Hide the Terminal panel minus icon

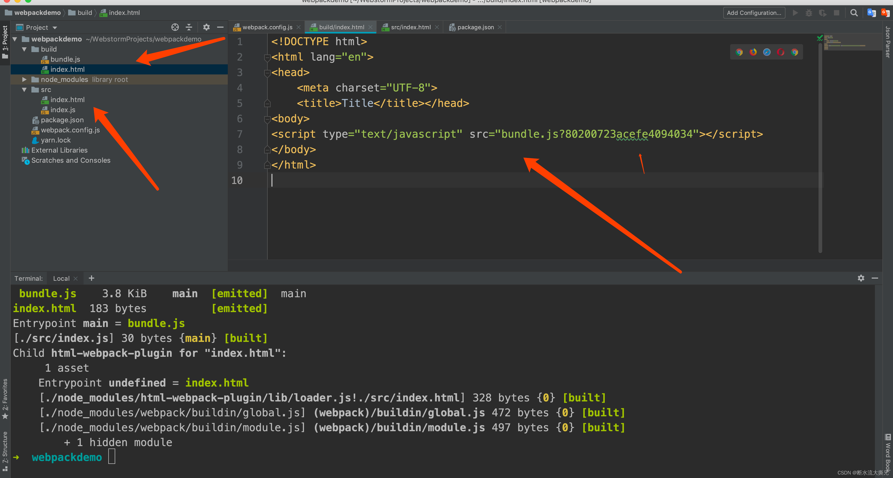[875, 278]
